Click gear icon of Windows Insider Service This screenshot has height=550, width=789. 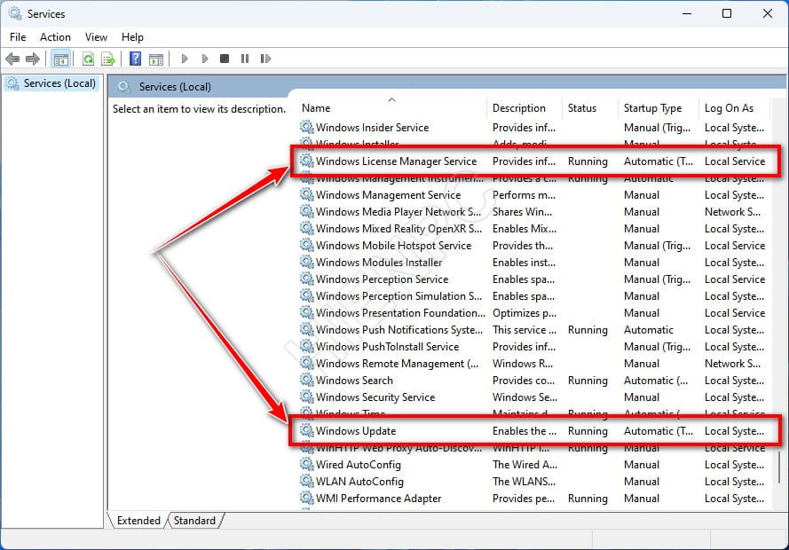[307, 127]
